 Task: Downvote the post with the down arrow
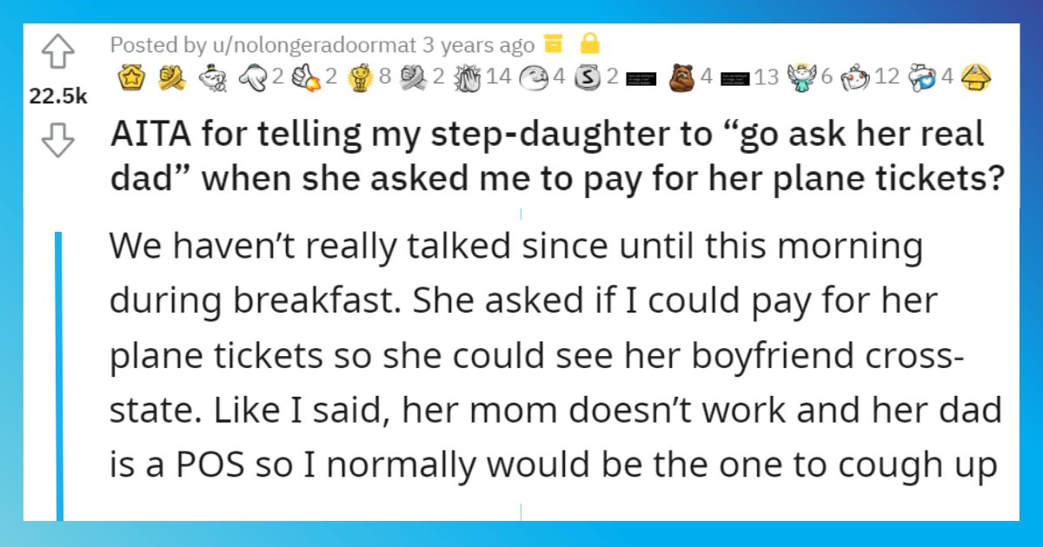(x=56, y=141)
